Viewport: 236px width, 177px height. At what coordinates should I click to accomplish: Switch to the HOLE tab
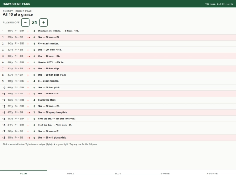71,174
